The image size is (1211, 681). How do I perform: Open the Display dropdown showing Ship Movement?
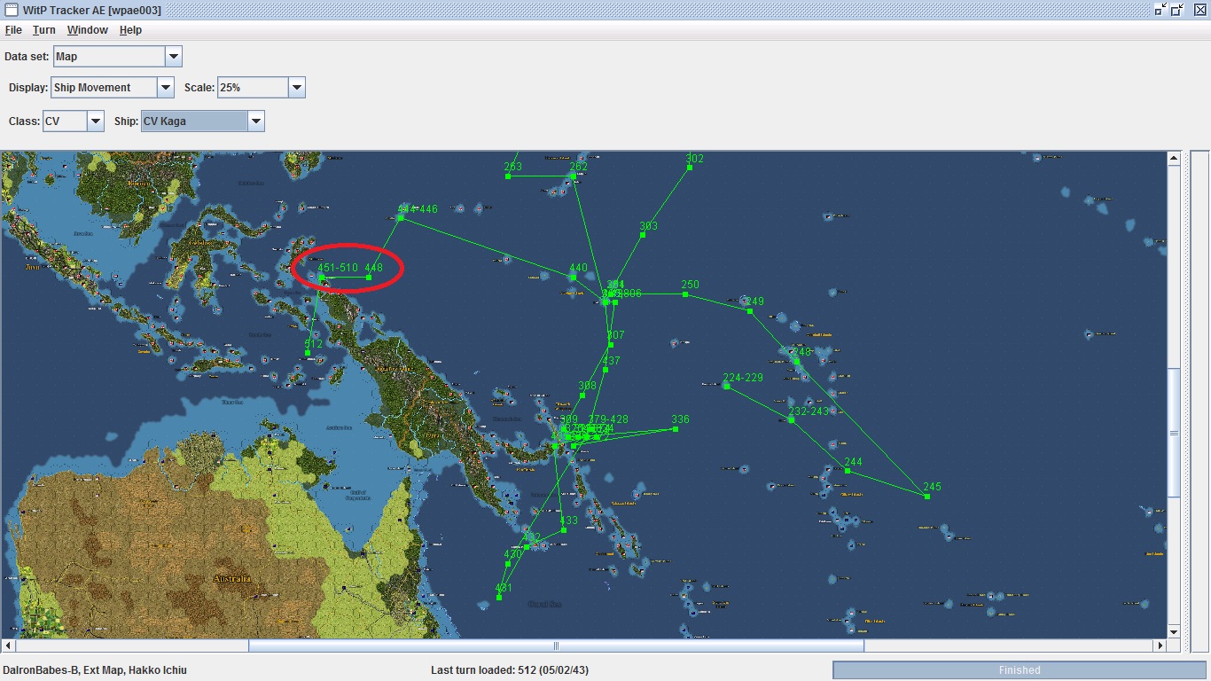coord(166,88)
